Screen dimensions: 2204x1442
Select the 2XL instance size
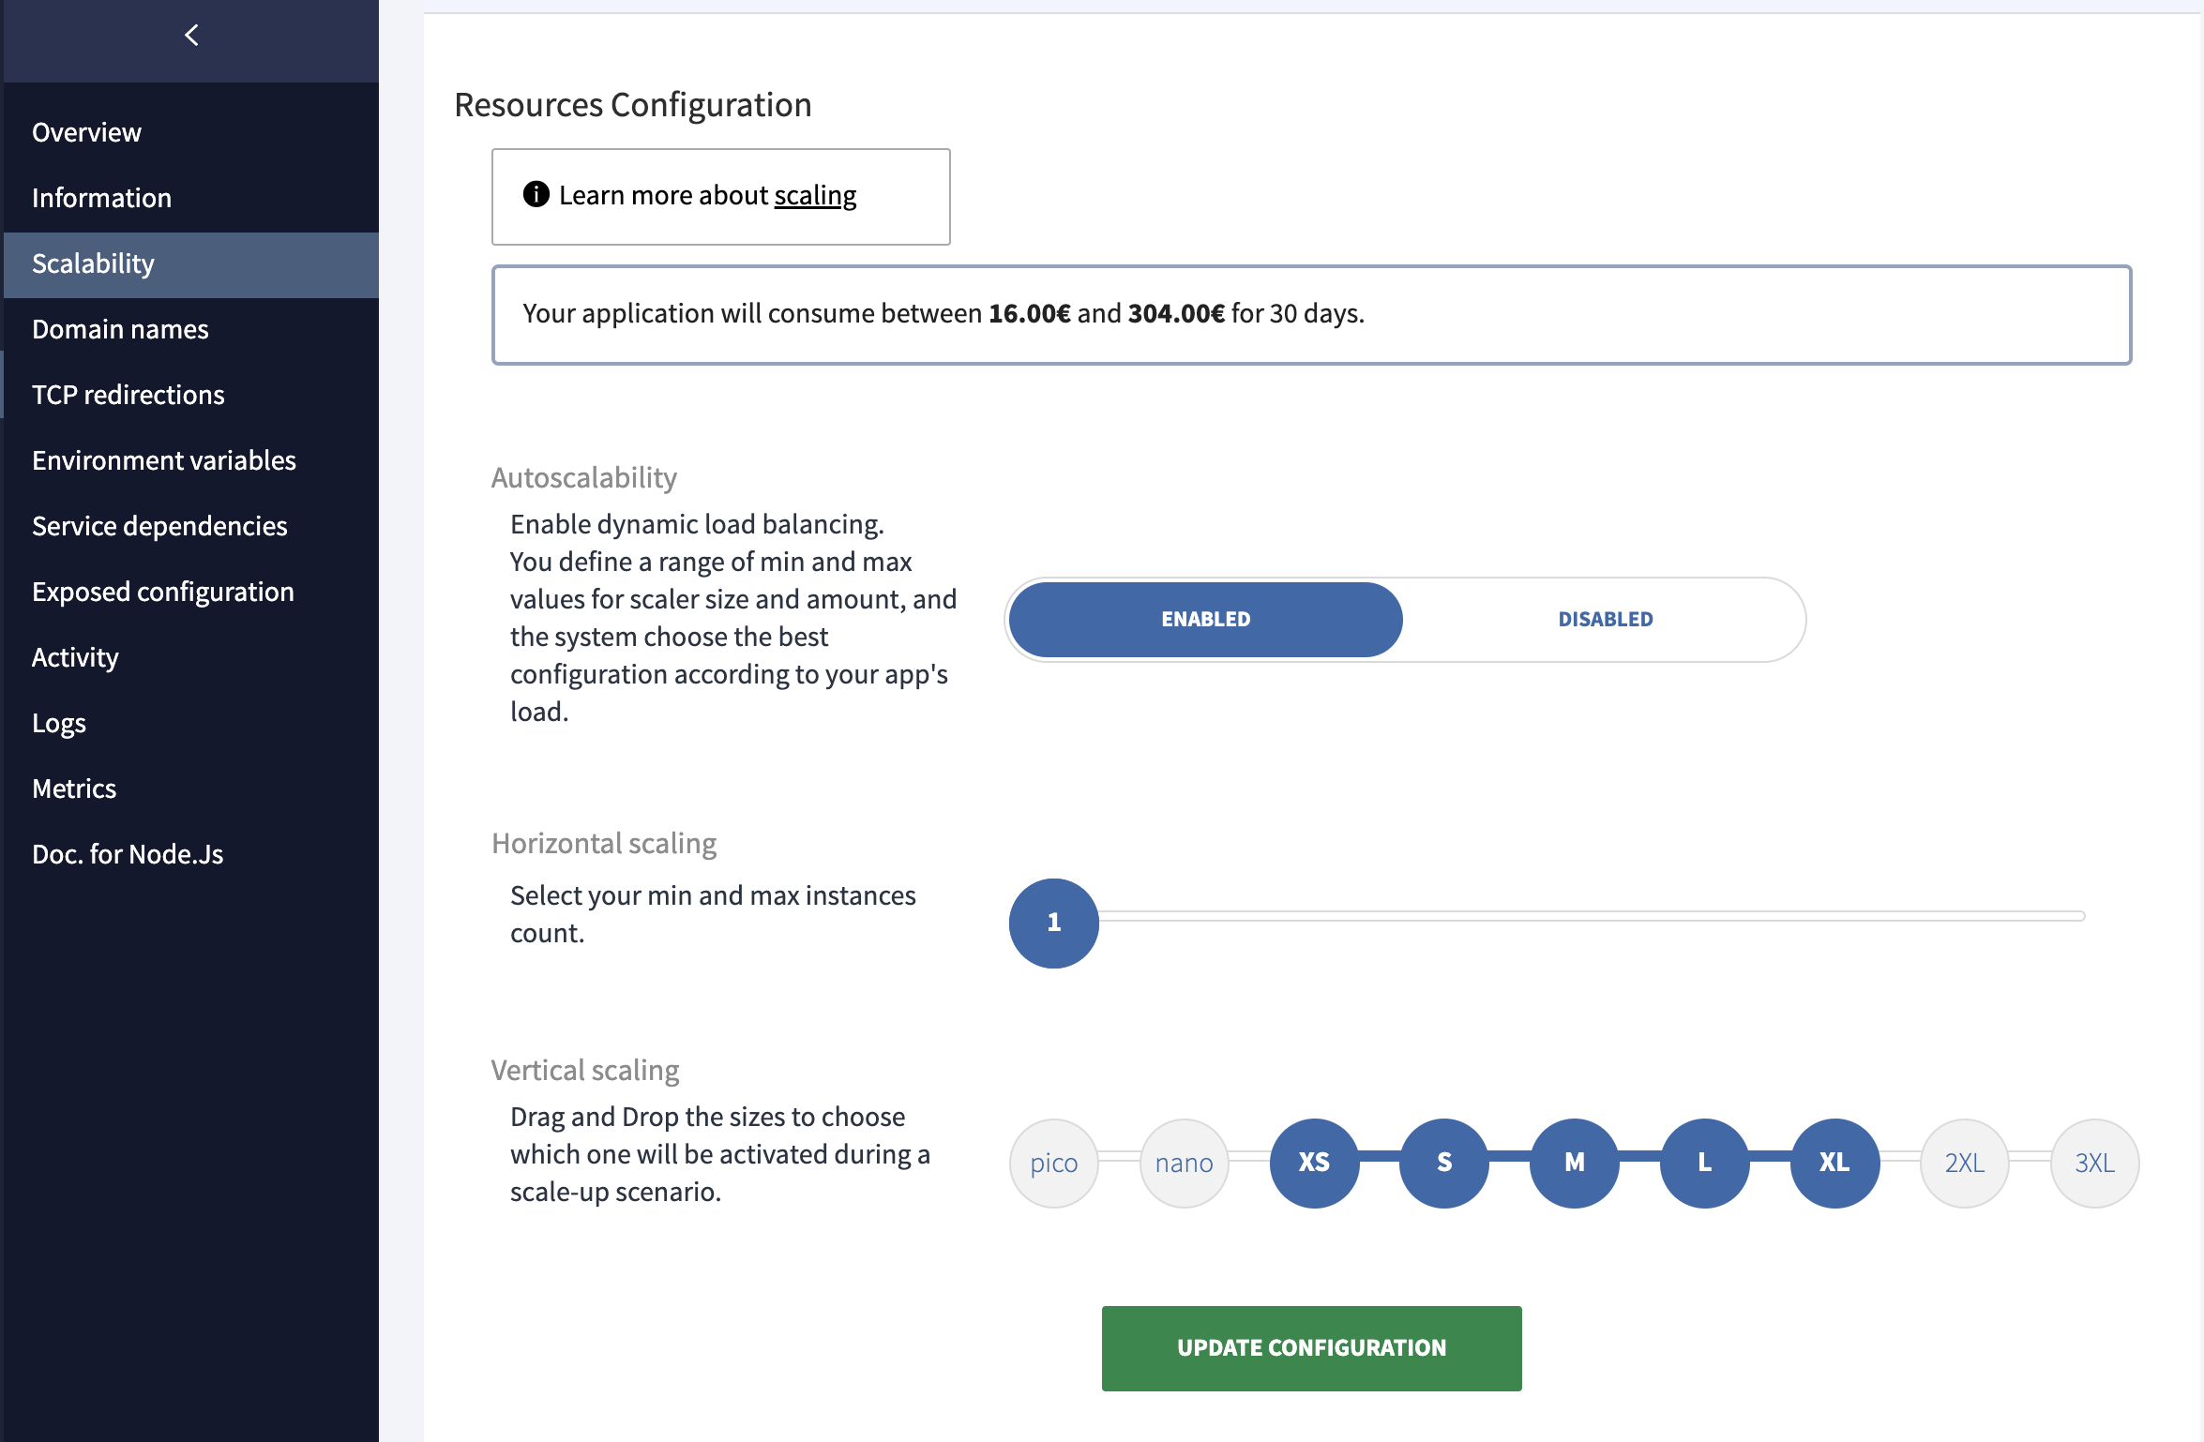(x=1965, y=1163)
